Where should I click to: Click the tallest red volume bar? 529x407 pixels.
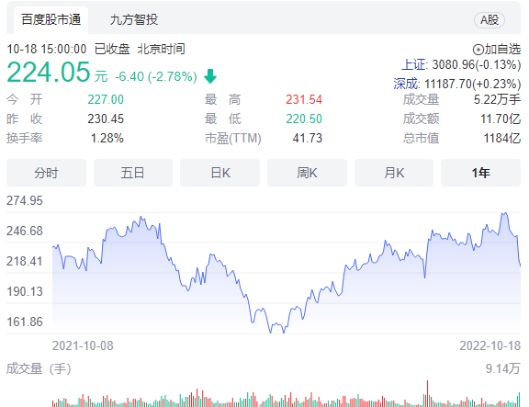pos(427,393)
